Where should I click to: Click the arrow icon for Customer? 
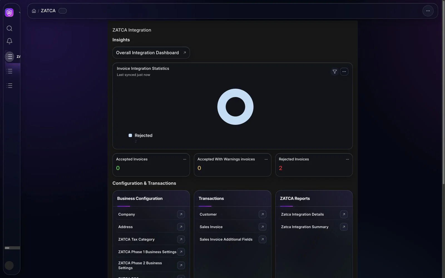tap(263, 214)
